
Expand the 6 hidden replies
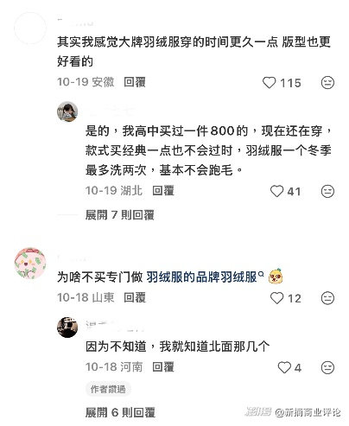(120, 412)
